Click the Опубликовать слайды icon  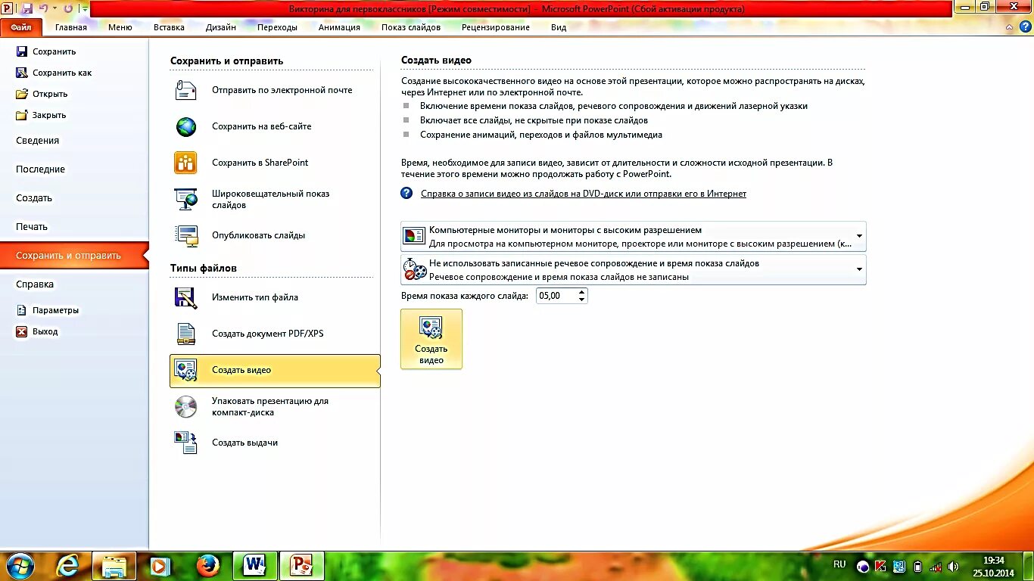click(x=185, y=235)
